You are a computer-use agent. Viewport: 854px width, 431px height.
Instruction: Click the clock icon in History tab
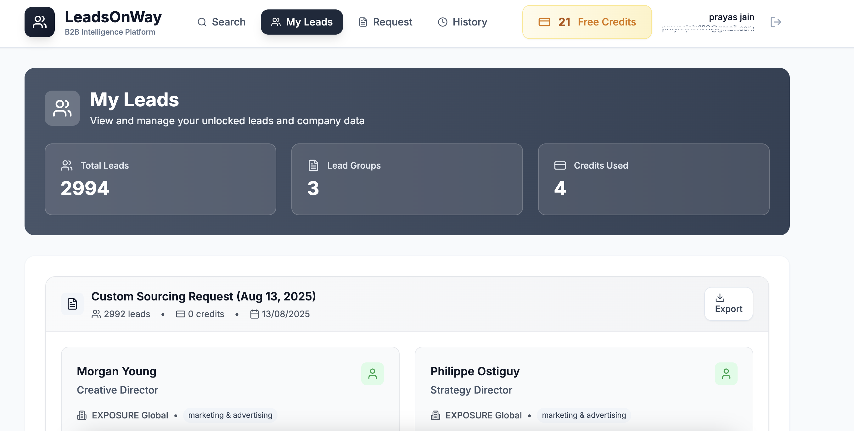pos(443,22)
